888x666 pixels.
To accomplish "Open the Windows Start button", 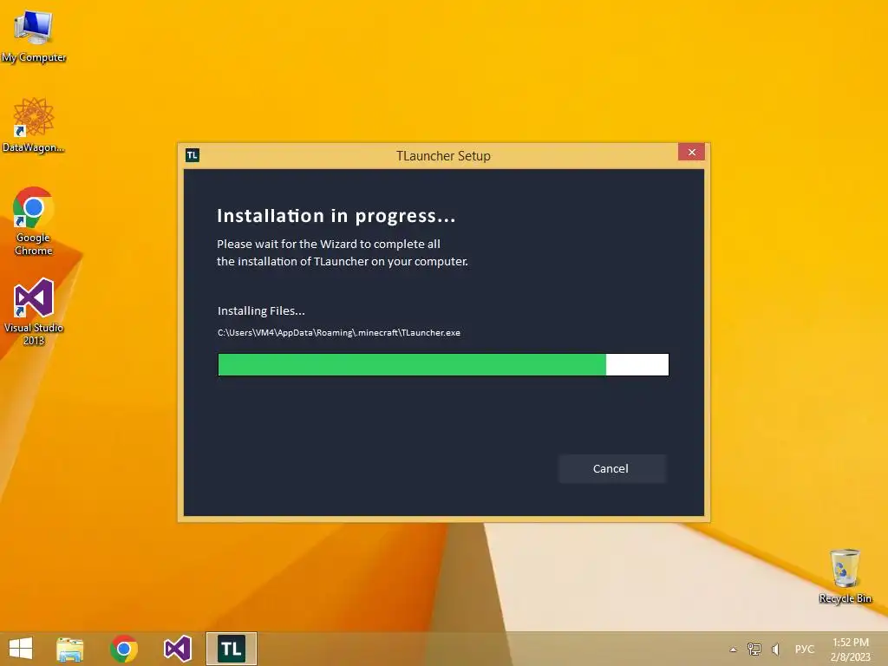I will (x=21, y=649).
